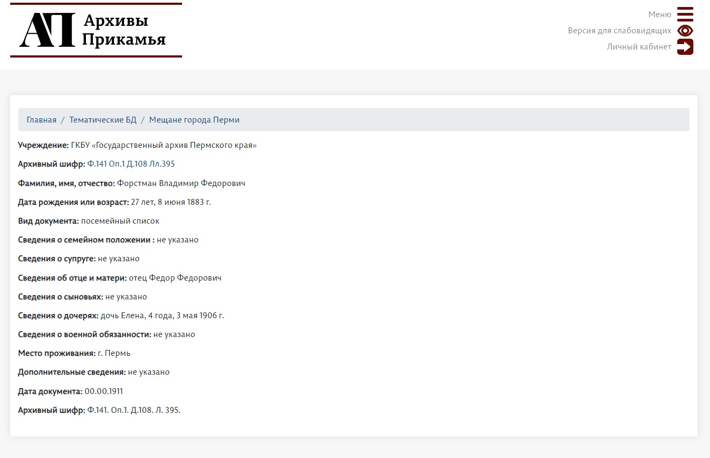
Task: Click the Архивы Прикамья logo text
Action: (x=124, y=30)
